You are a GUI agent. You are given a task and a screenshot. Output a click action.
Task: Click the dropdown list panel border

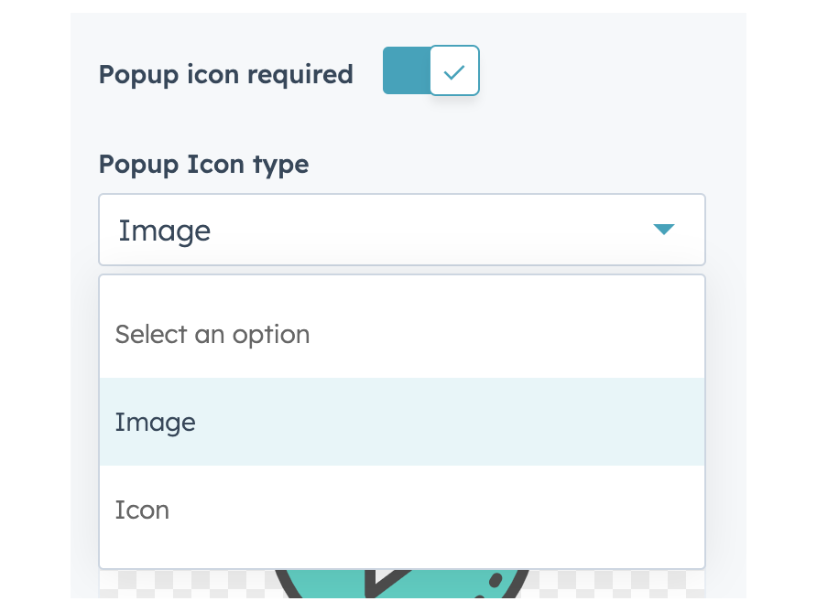tap(705, 421)
